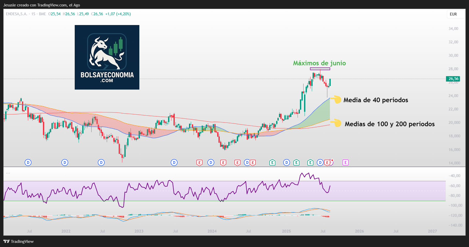Viewport: 469px width, 247px height.
Task: Open the red E marker after Jul 2025
Action: coord(327,163)
